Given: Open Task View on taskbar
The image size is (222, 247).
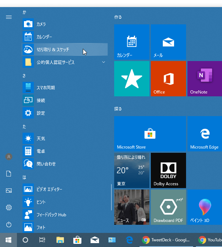Looking at the screenshot, I should pyautogui.click(x=42, y=240).
